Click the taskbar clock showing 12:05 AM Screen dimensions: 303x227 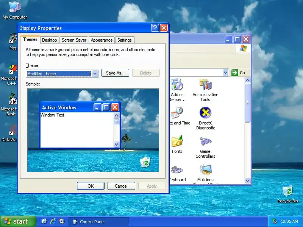point(289,221)
